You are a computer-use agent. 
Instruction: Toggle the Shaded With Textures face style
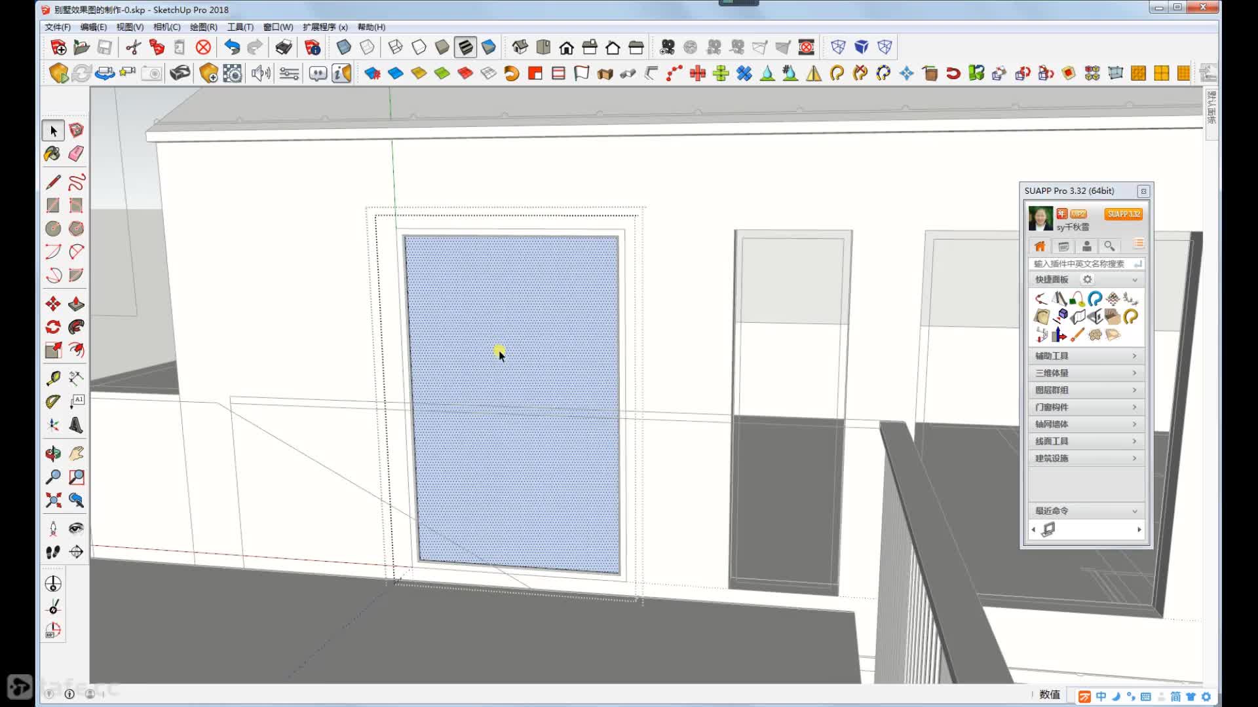coord(465,47)
